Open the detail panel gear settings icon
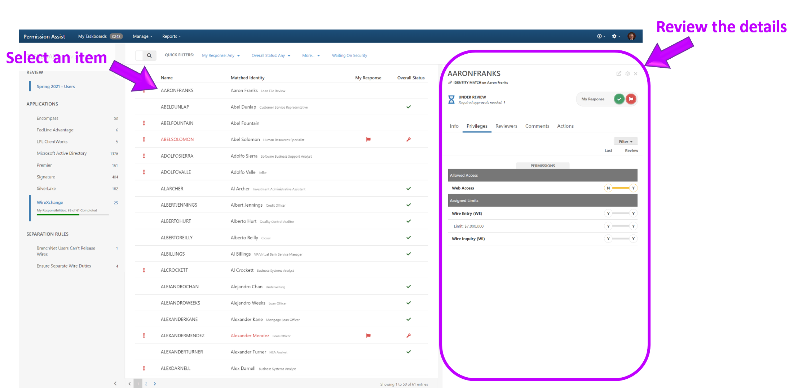The width and height of the screenshot is (789, 392). click(627, 73)
